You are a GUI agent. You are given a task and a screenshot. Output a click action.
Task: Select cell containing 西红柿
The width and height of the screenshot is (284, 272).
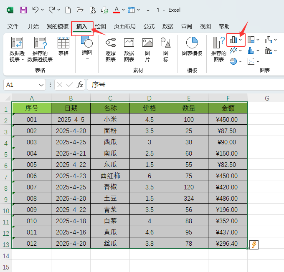(x=110, y=176)
